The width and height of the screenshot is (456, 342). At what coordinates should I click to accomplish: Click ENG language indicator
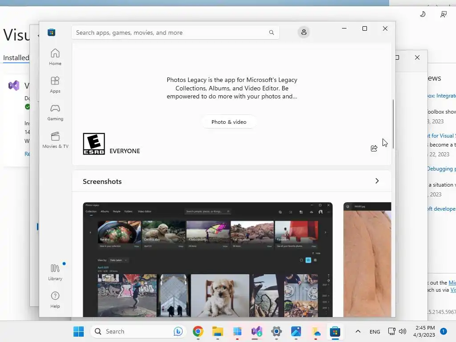click(375, 331)
